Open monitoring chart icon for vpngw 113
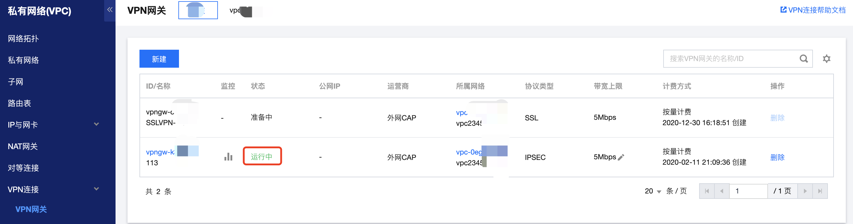Image resolution: width=853 pixels, height=224 pixels. pyautogui.click(x=228, y=156)
